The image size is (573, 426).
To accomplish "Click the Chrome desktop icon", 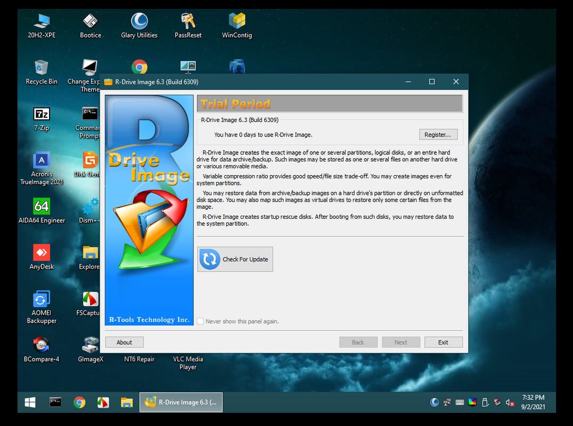I will pos(139,67).
